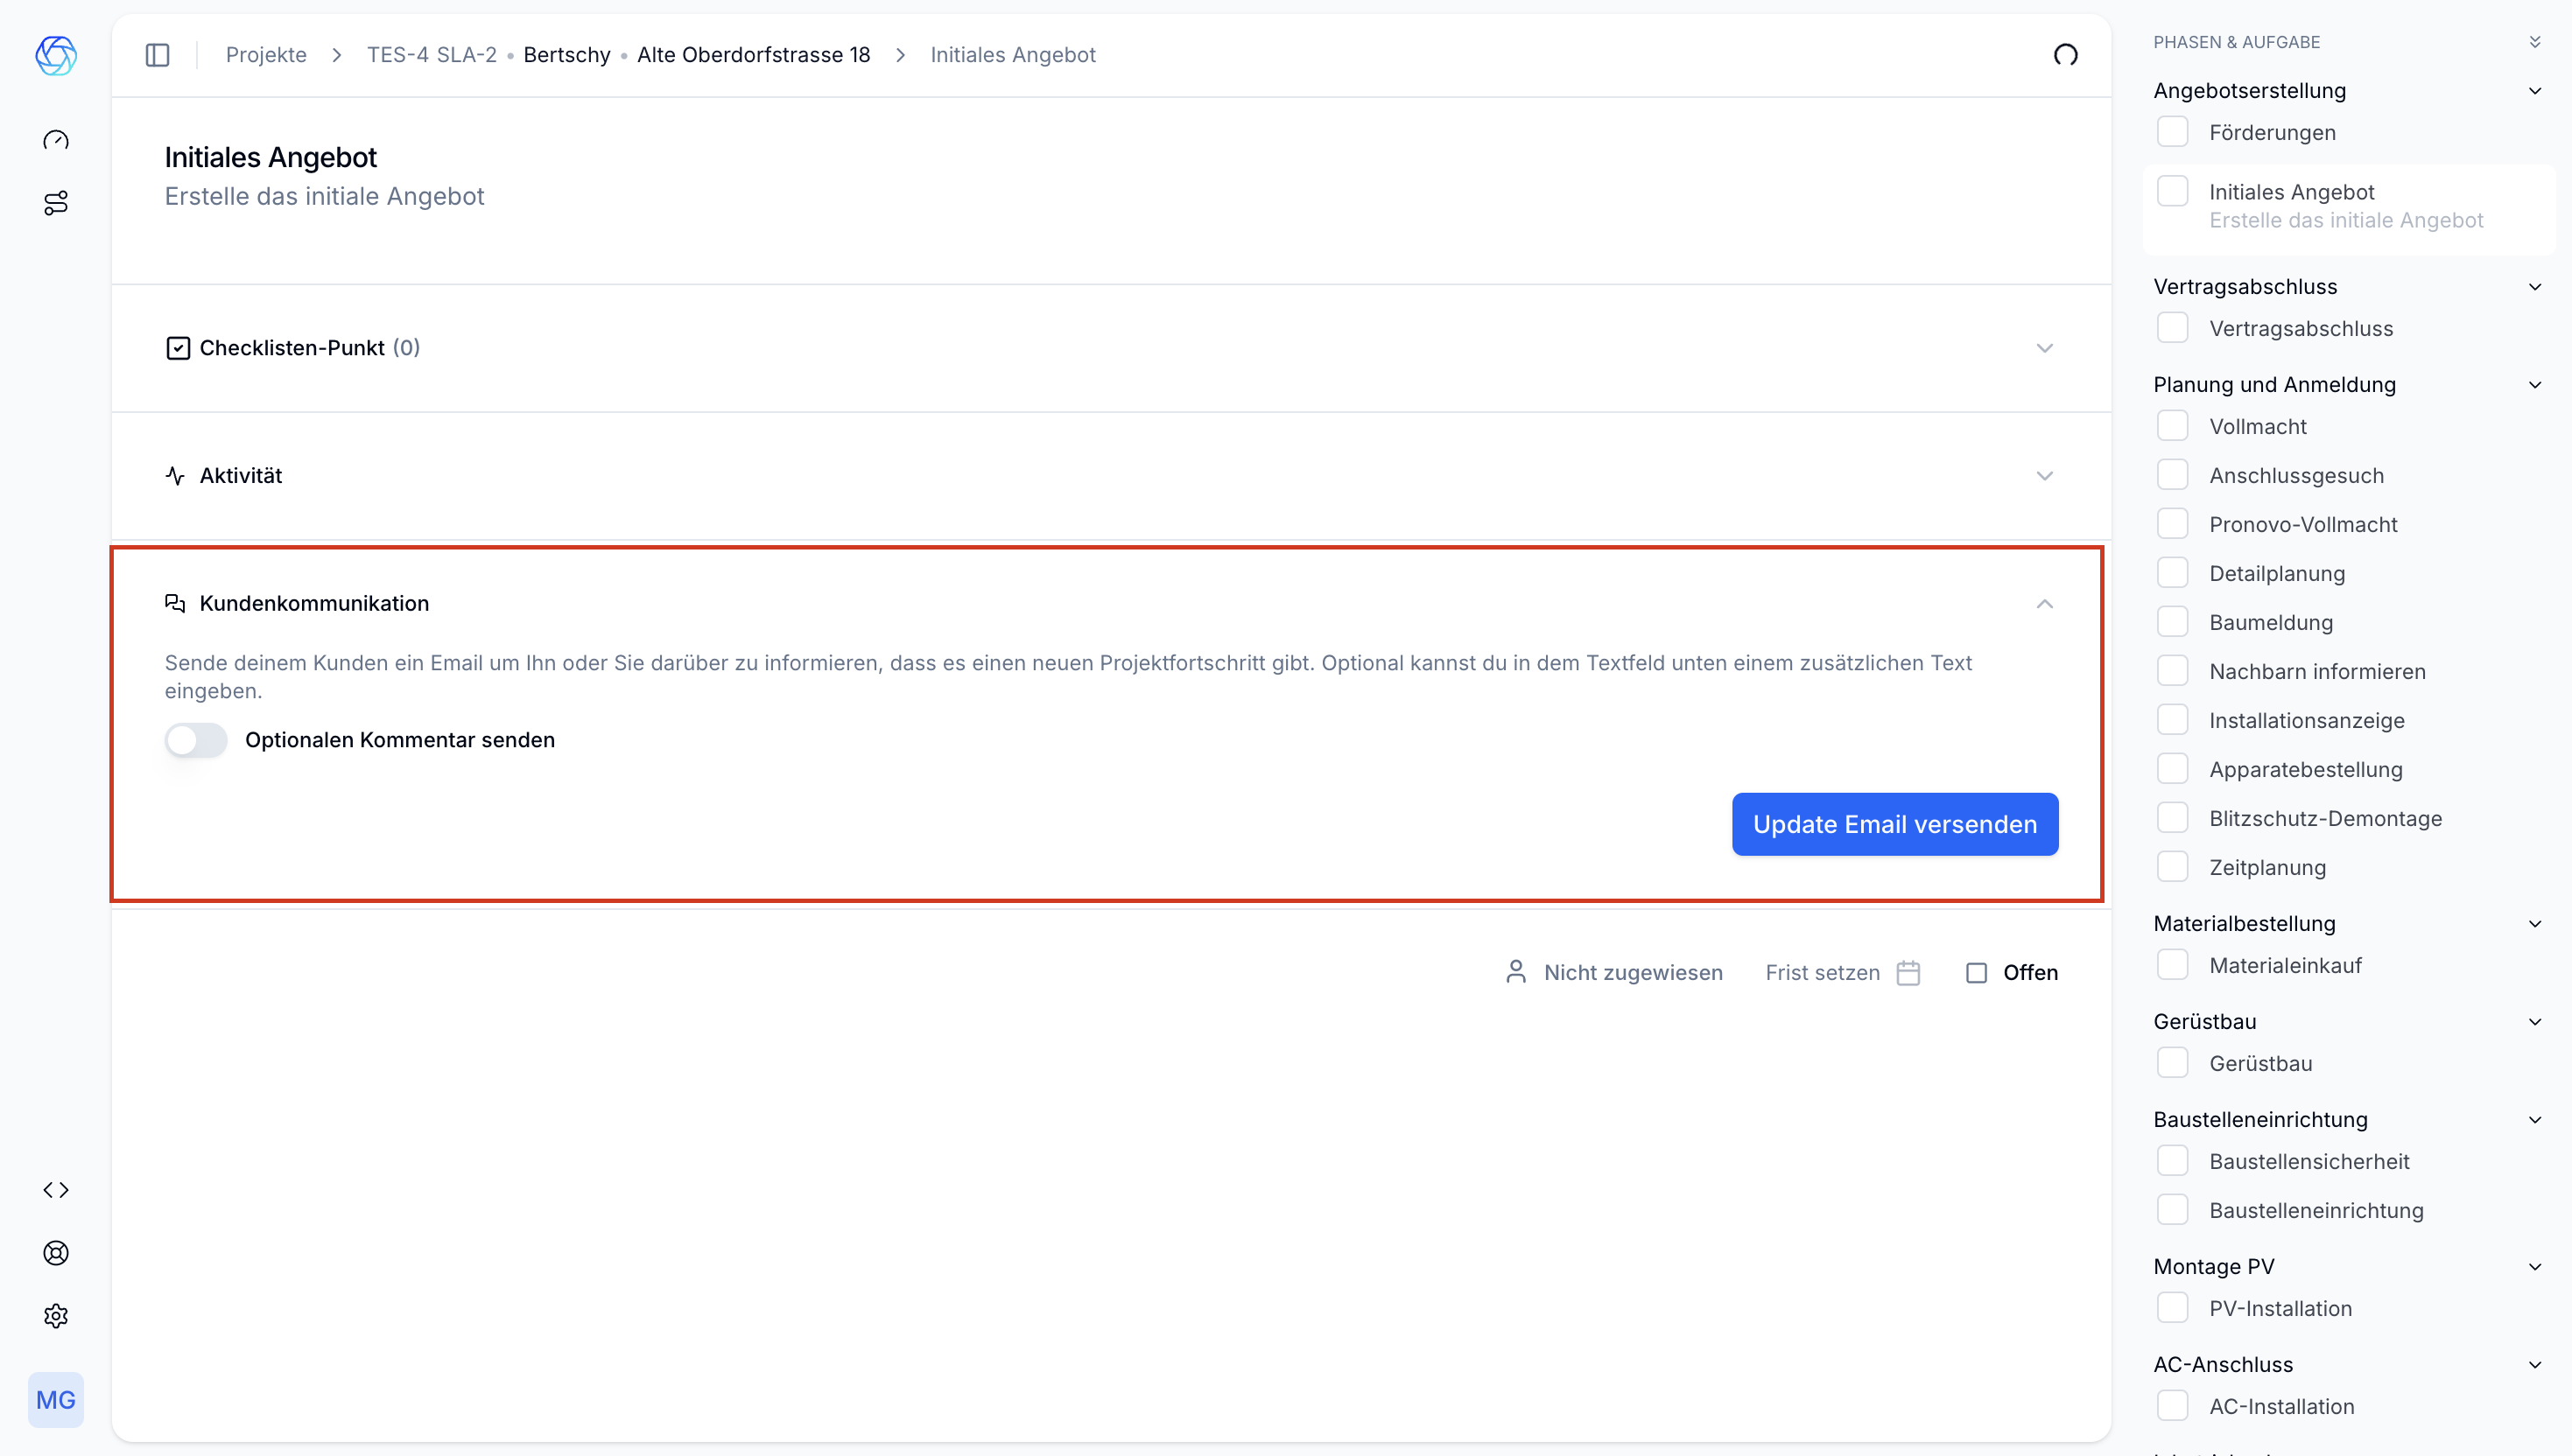Collapse the Kundenkommunikation section

2044,604
